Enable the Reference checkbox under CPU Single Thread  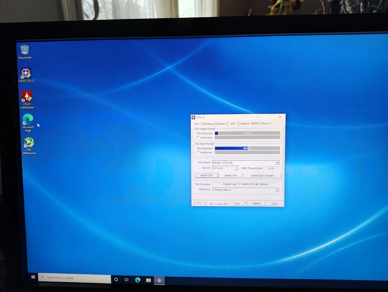tap(198, 138)
